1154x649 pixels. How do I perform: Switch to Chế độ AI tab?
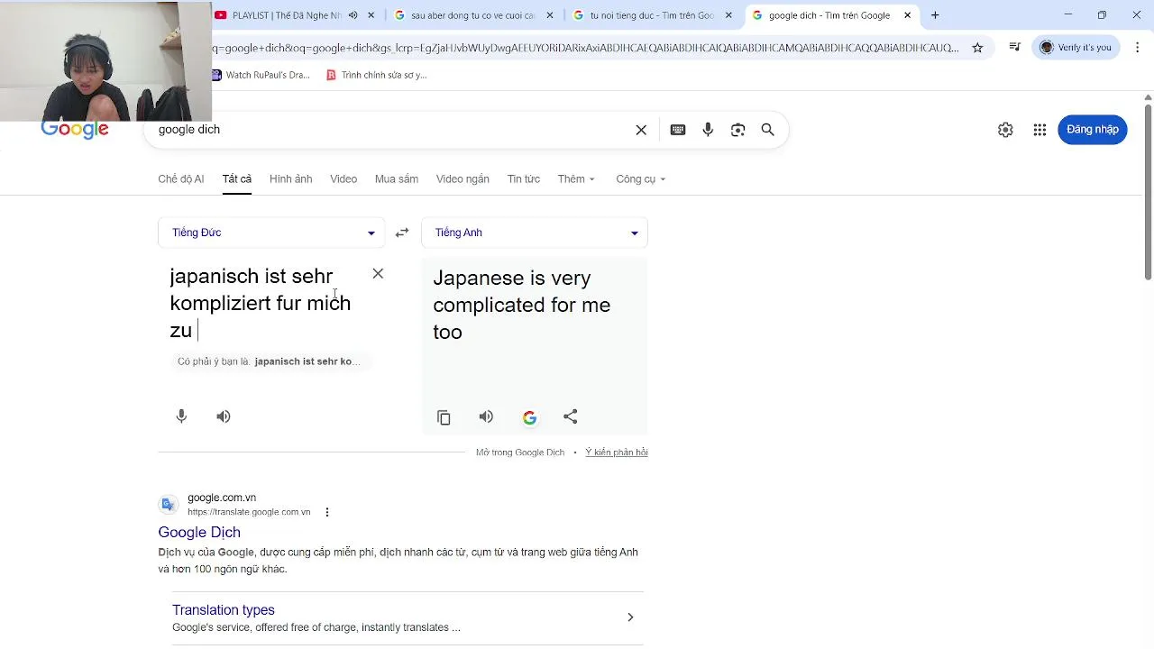(181, 179)
